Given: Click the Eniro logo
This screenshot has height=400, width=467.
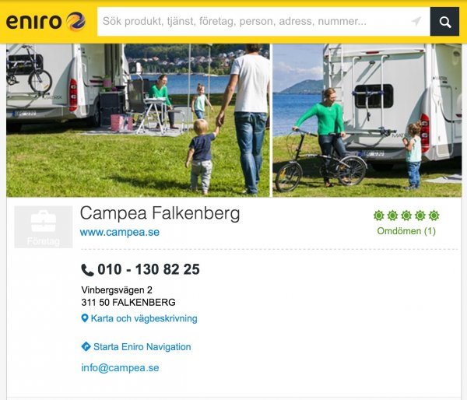Looking at the screenshot, I should coord(46,22).
